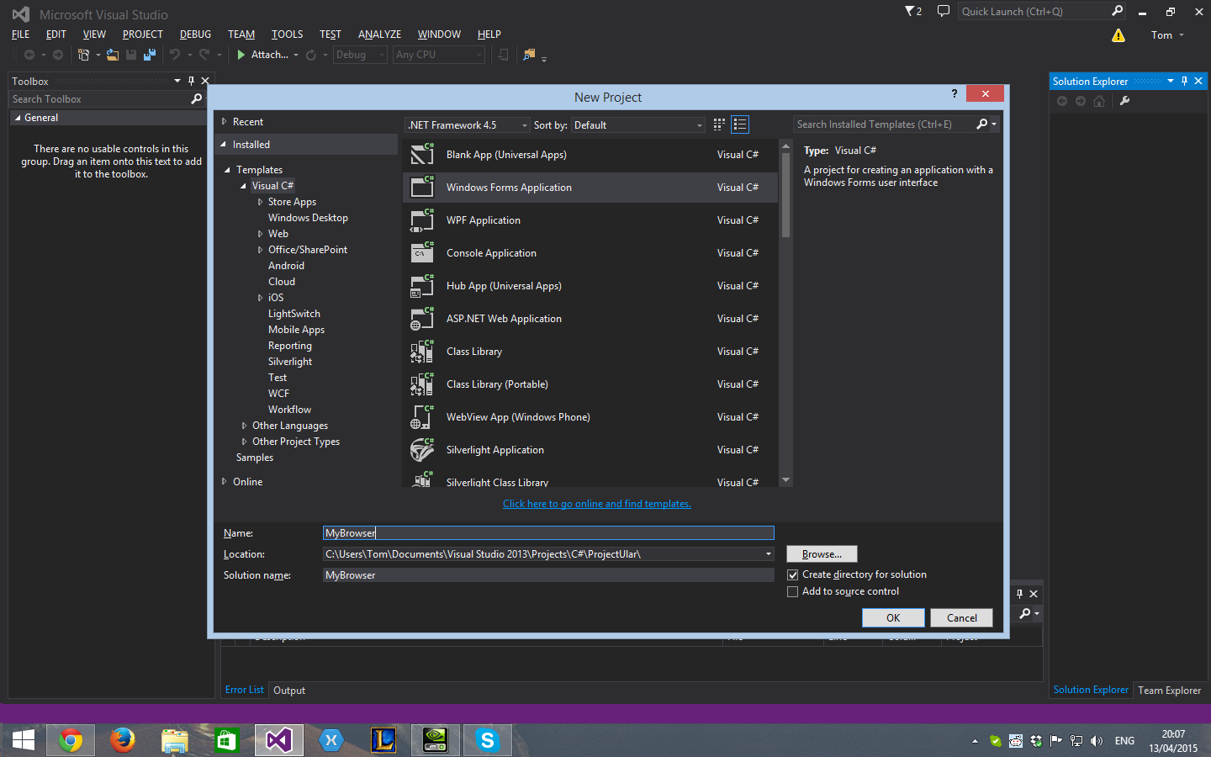
Task: Pick the Hub App (Universal Apps) icon
Action: [422, 286]
